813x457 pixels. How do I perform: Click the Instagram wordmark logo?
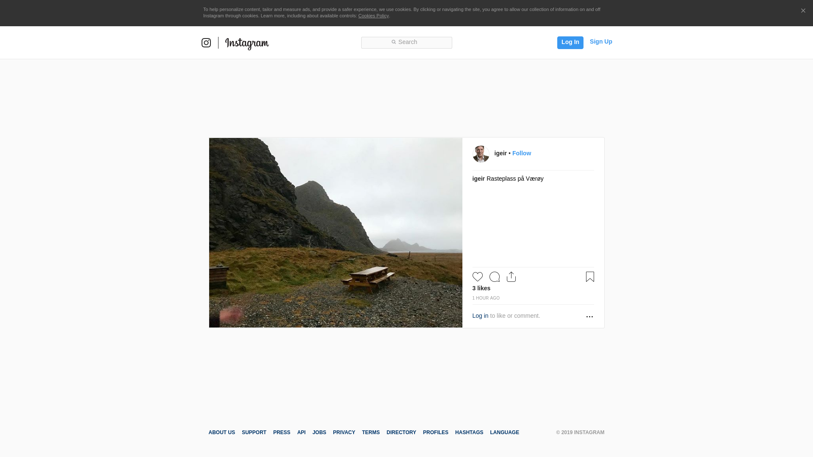[247, 43]
